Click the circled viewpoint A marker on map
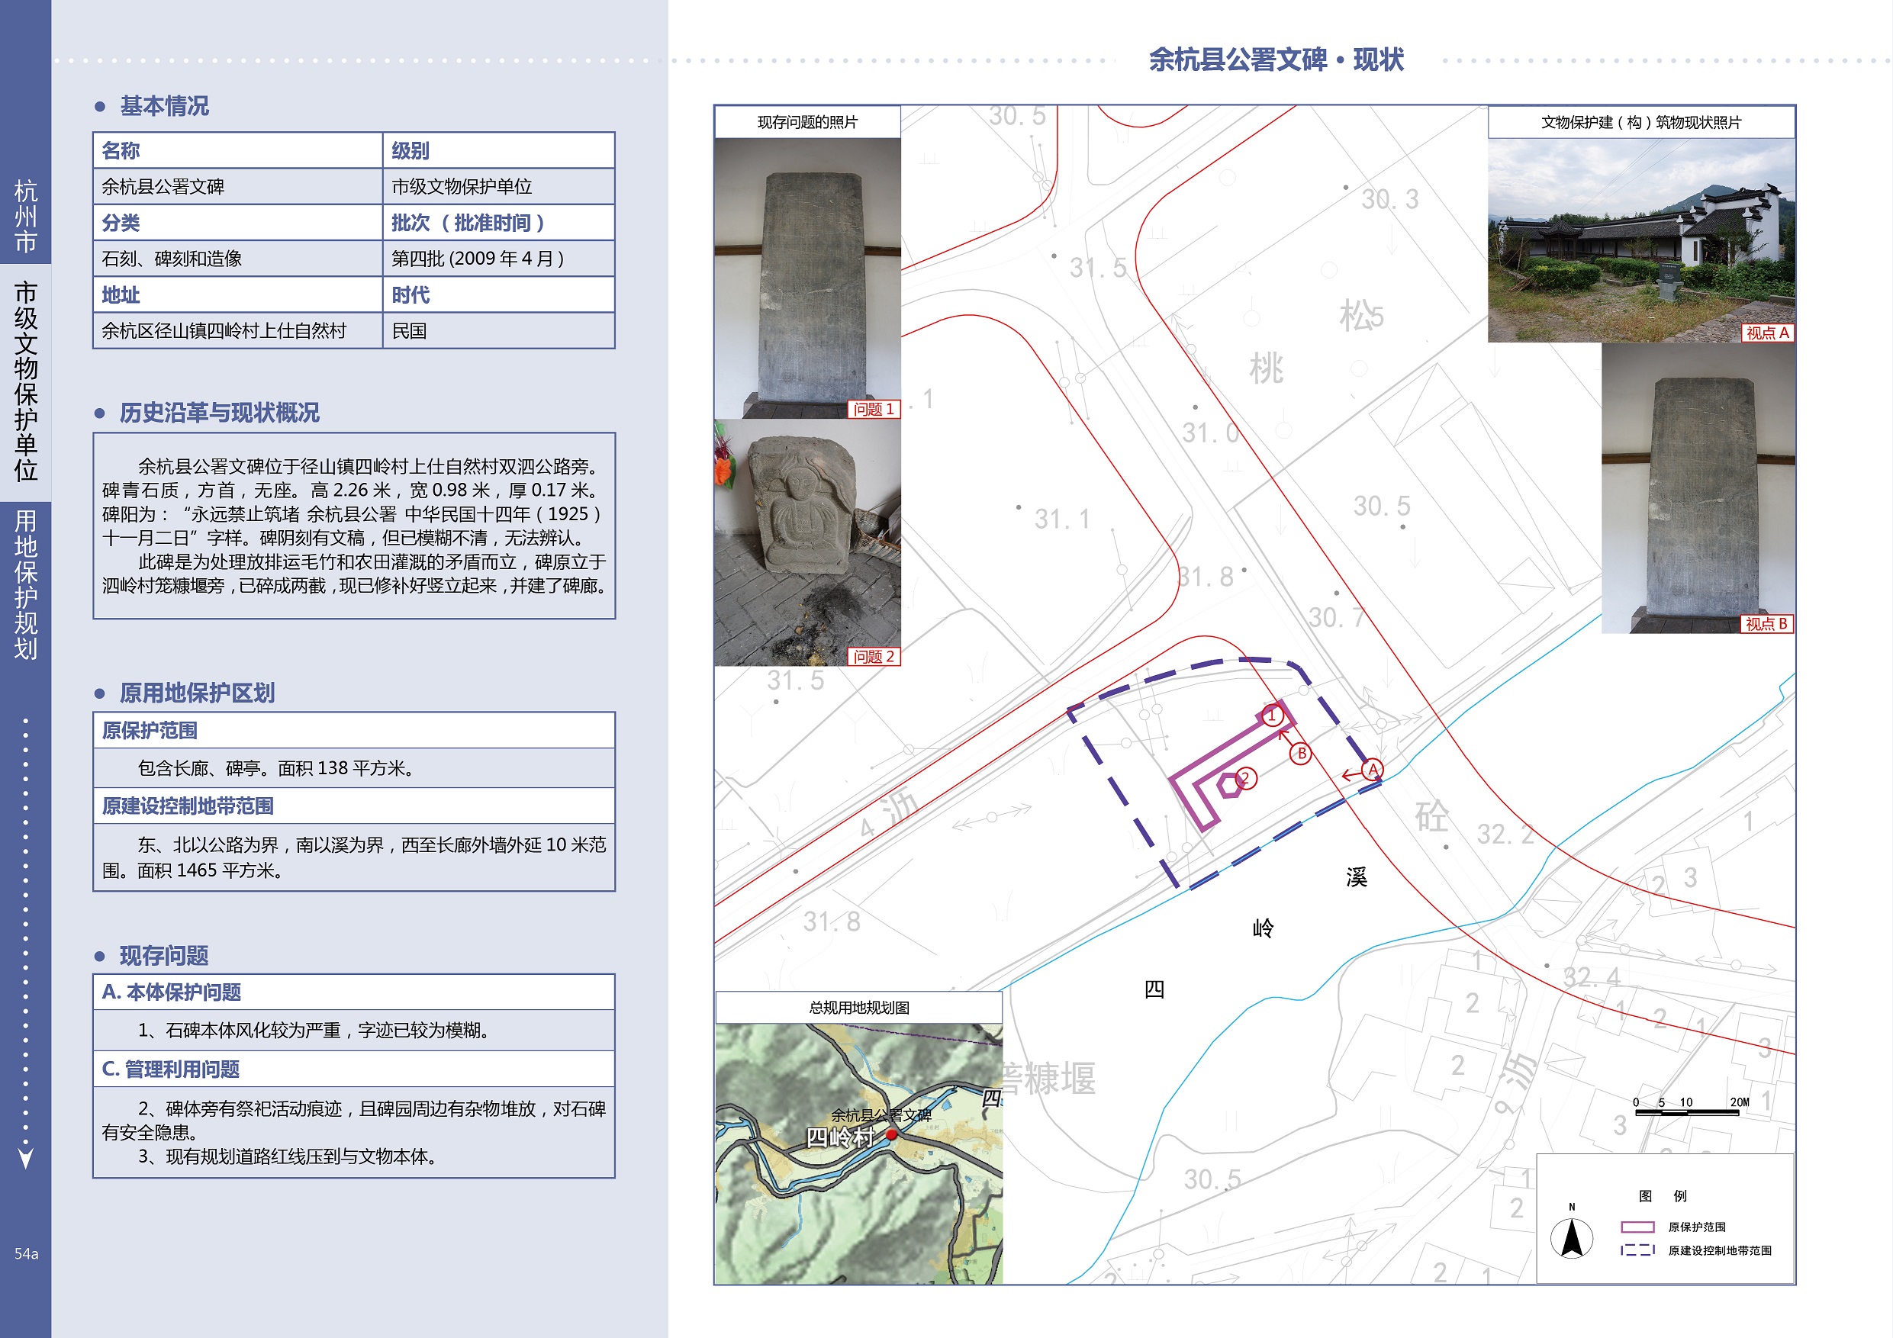 [1372, 770]
